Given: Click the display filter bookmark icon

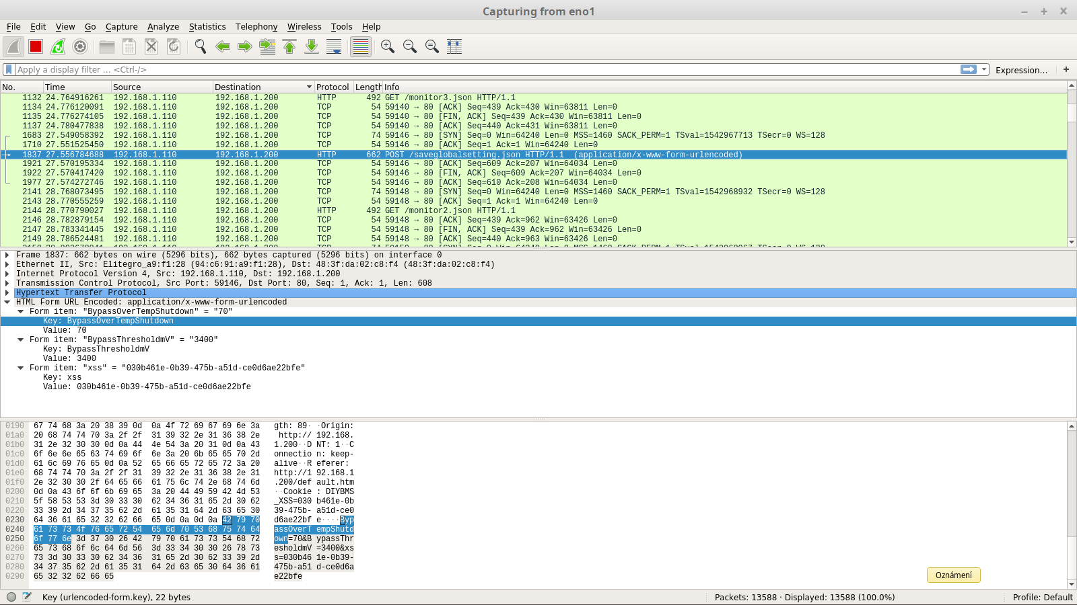Looking at the screenshot, I should (x=9, y=69).
